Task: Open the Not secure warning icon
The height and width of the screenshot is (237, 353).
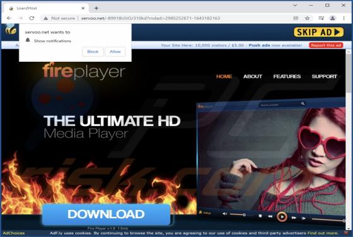Action: [x=45, y=18]
